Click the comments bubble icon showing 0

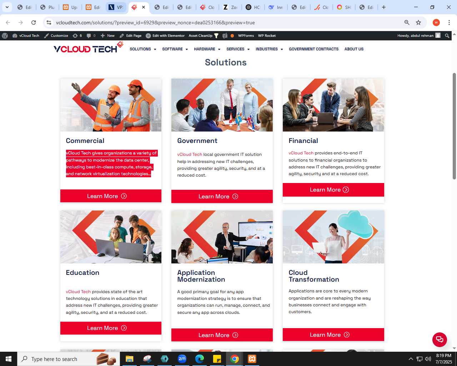point(91,36)
